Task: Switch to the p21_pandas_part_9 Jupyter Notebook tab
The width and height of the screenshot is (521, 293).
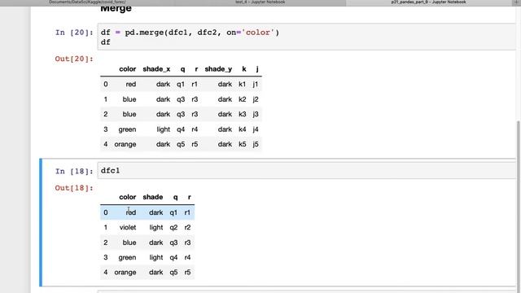Action: [x=428, y=2]
